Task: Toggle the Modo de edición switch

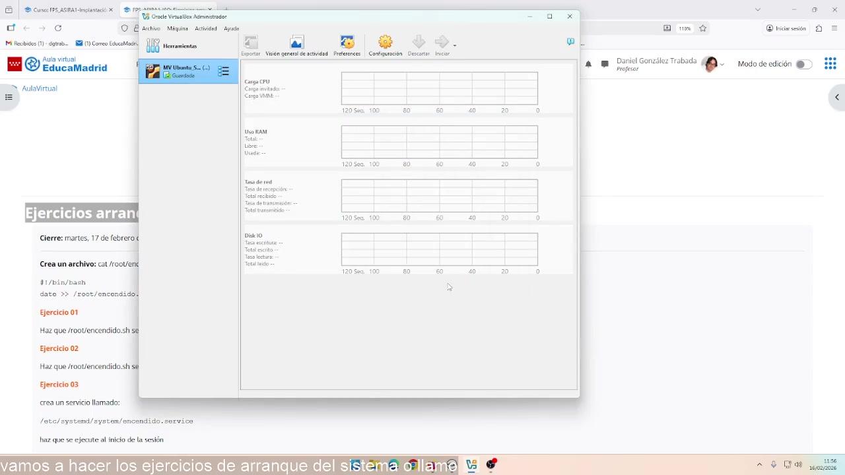Action: pos(803,64)
